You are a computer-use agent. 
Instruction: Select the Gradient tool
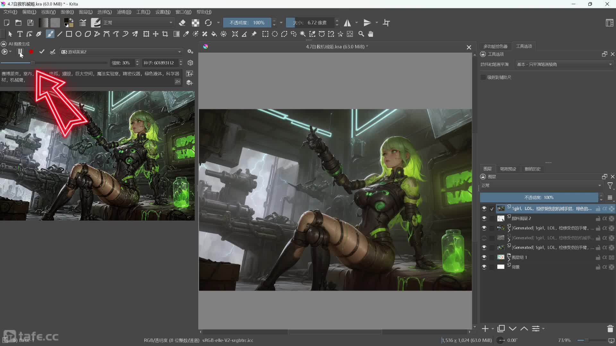click(176, 34)
